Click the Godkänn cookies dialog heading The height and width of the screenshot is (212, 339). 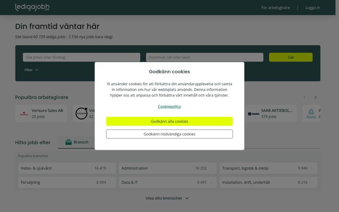tap(169, 72)
